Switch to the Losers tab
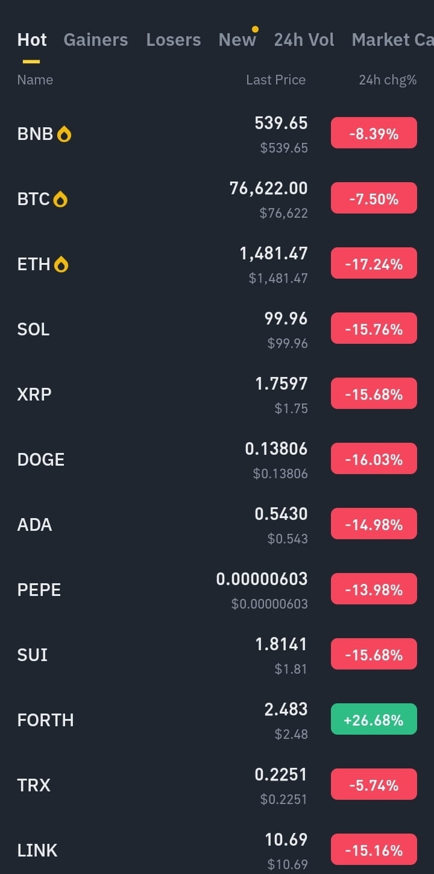Viewport: 434px width, 874px height. pyautogui.click(x=174, y=40)
